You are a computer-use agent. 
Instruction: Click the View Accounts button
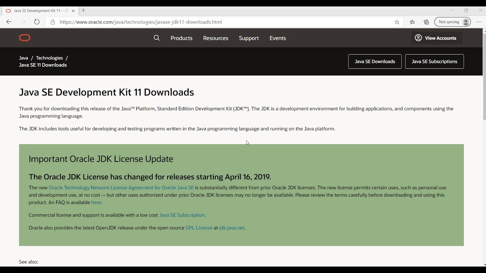coord(437,38)
